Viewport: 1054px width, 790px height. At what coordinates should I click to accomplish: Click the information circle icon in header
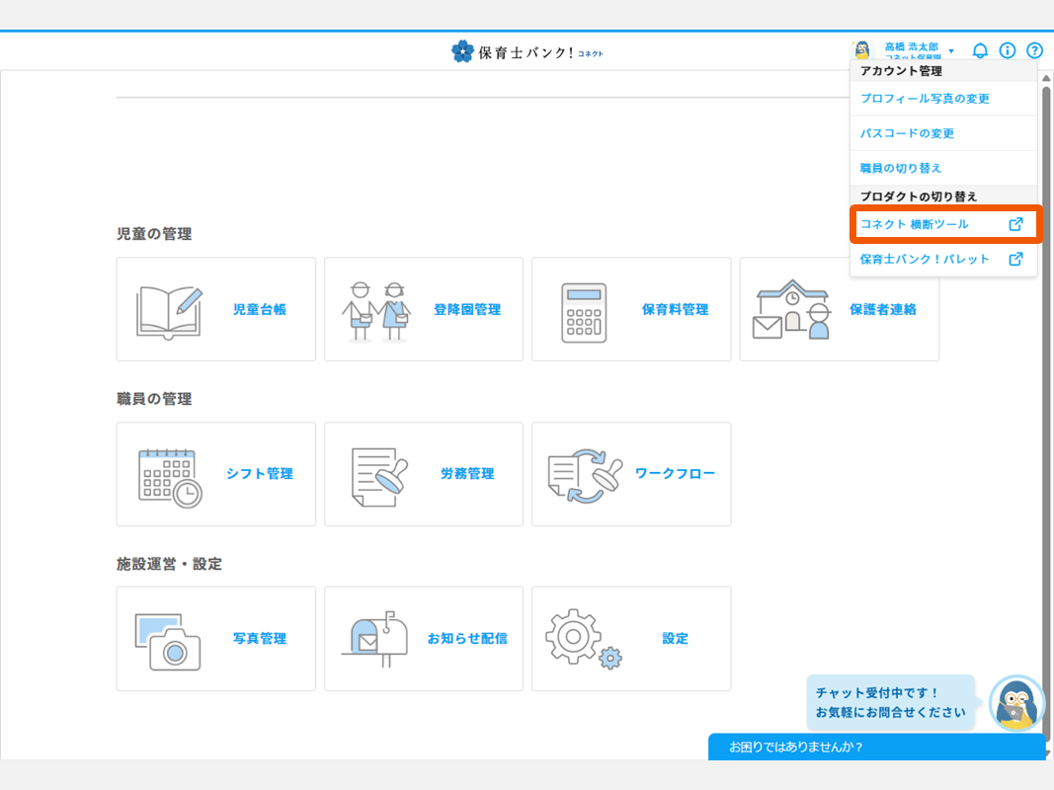[1008, 50]
